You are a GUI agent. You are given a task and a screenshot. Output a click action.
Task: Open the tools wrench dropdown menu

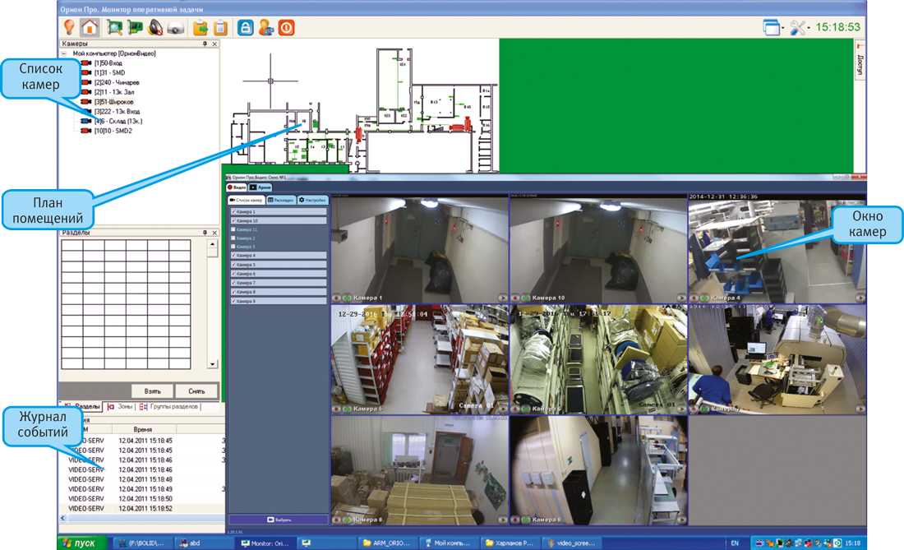pyautogui.click(x=800, y=28)
